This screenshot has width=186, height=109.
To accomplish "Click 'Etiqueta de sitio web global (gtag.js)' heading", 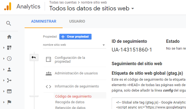I will 147,73.
